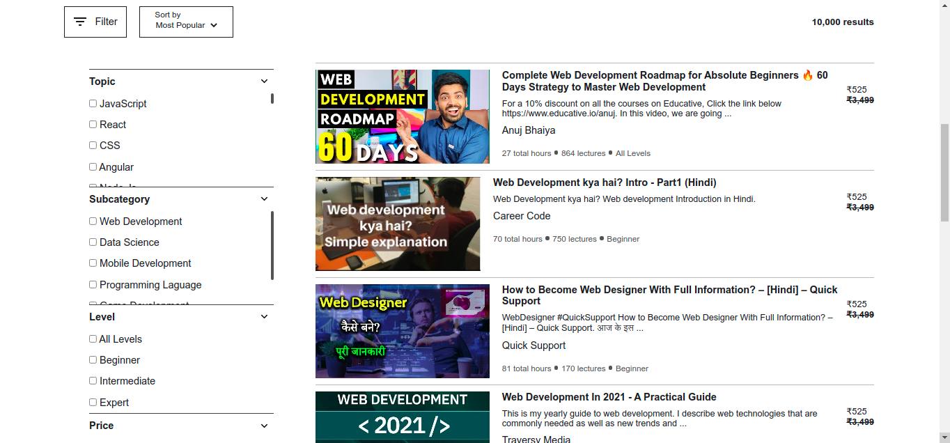Expand the Price filter section
The image size is (950, 443).
[264, 426]
